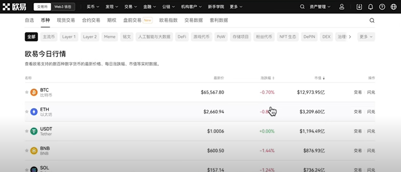Filter by Layer 1 category

tap(69, 37)
